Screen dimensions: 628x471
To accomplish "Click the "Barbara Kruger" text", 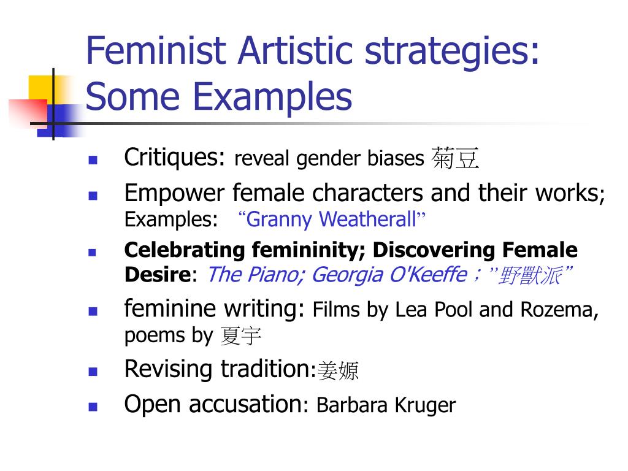I will (x=386, y=405).
